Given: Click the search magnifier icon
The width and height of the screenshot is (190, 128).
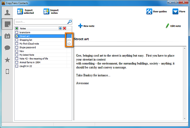Looking at the screenshot, I should pyautogui.click(x=70, y=22).
